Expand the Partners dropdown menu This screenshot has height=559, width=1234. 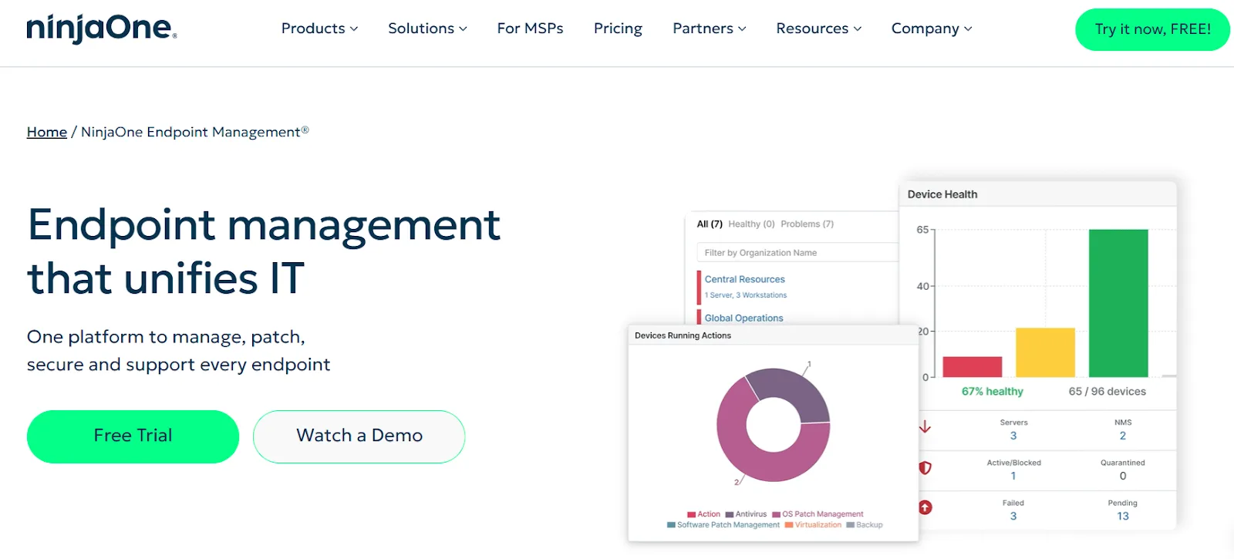pos(710,29)
